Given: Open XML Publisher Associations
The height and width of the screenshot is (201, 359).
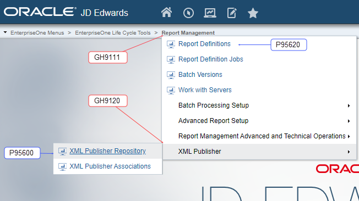Looking at the screenshot, I should [x=110, y=166].
